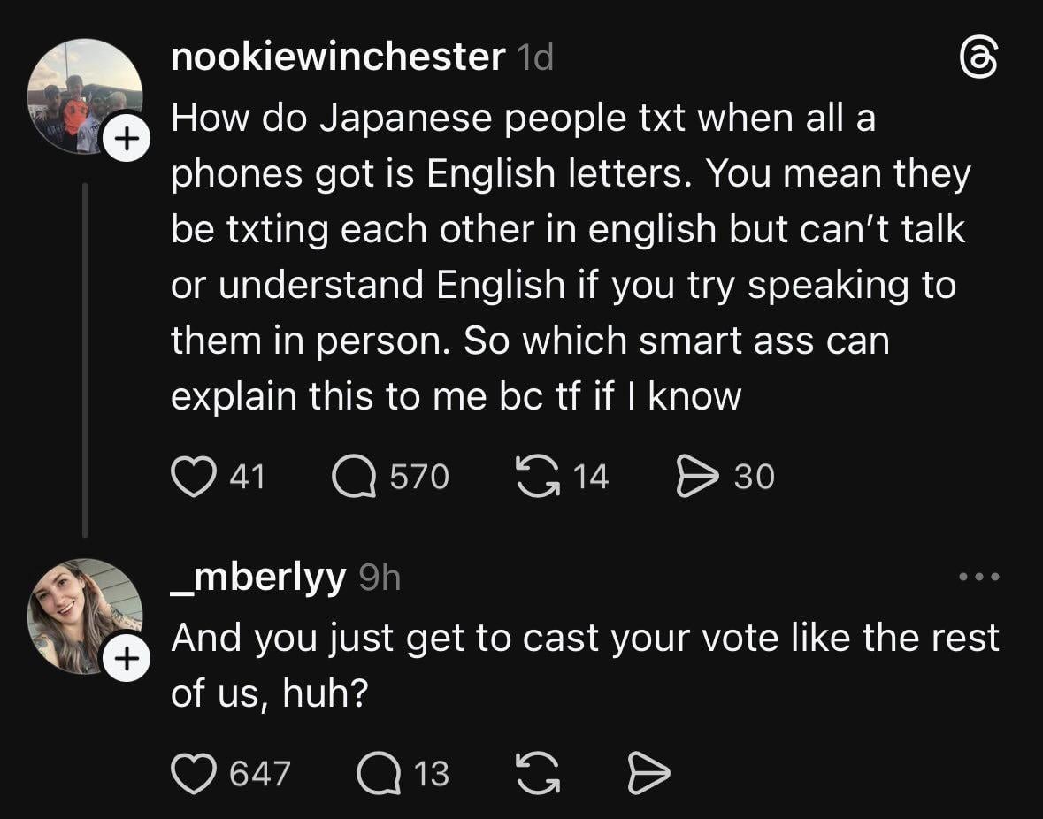Click the Threads logo icon
The width and height of the screenshot is (1043, 819).
[x=979, y=62]
